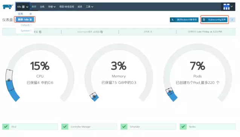Click the Memory gauge marker knob
Image resolution: width=240 pixels, height=137 pixels.
click(x=94, y=96)
